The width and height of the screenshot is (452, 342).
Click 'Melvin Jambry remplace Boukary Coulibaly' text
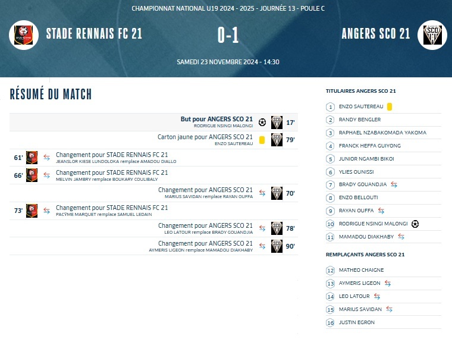coord(106,180)
